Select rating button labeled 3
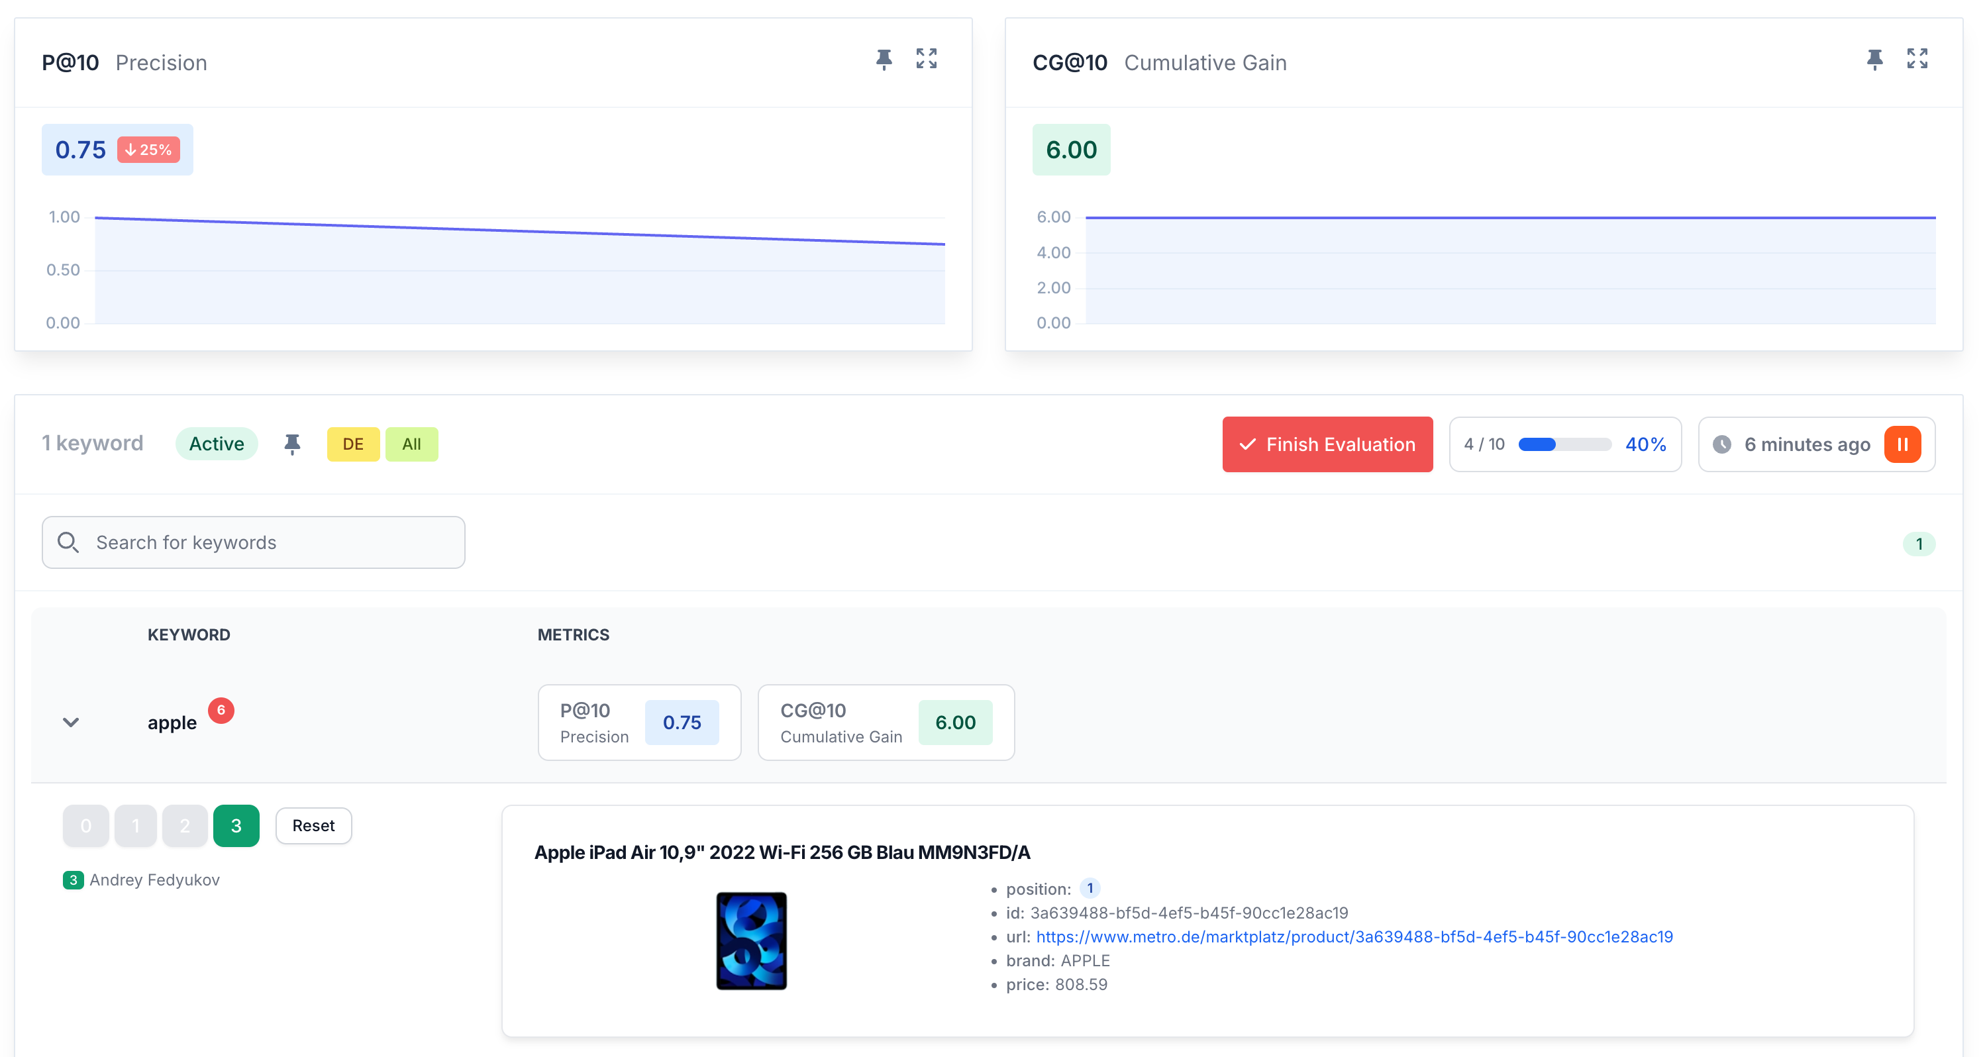This screenshot has width=1987, height=1057. 235,825
